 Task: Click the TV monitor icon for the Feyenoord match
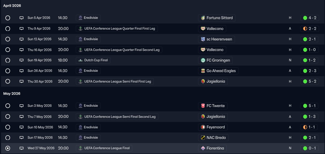(22, 127)
